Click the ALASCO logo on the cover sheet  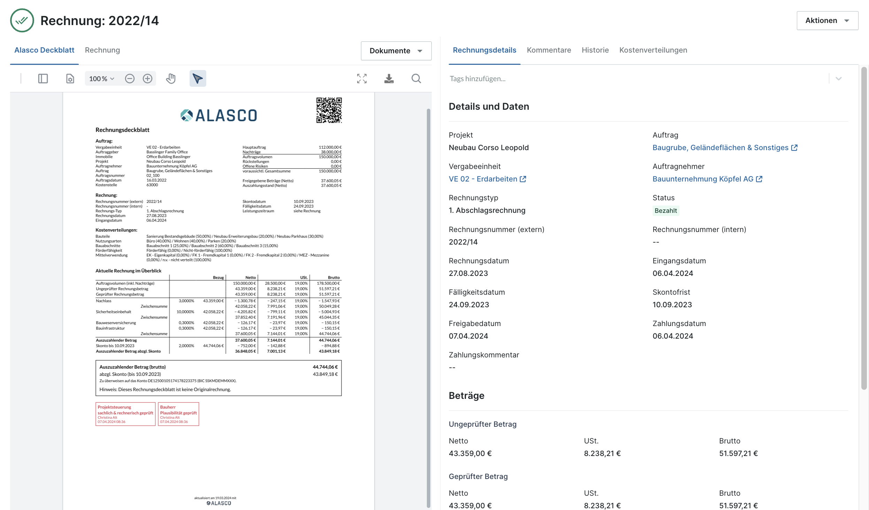219,115
